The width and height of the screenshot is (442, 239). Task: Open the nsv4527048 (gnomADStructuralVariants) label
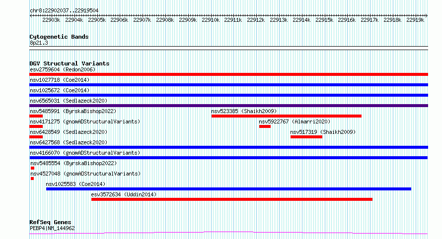click(85, 174)
